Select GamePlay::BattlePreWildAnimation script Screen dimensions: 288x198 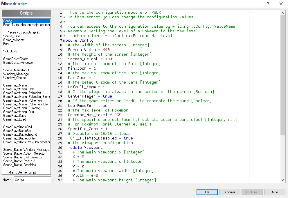[x=26, y=142]
